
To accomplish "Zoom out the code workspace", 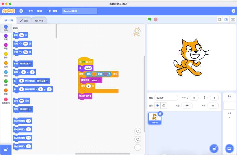I will click(138, 139).
